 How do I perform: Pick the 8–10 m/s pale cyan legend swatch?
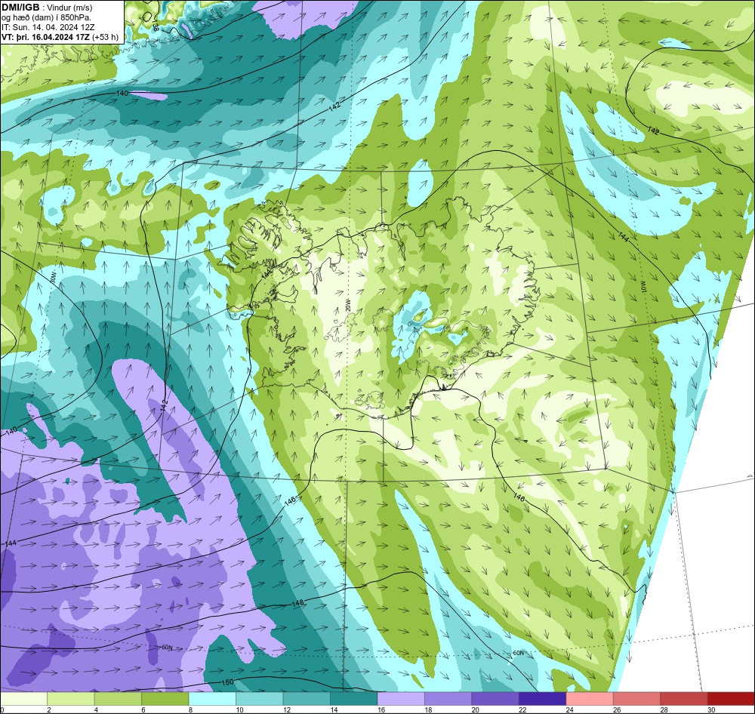click(x=212, y=699)
